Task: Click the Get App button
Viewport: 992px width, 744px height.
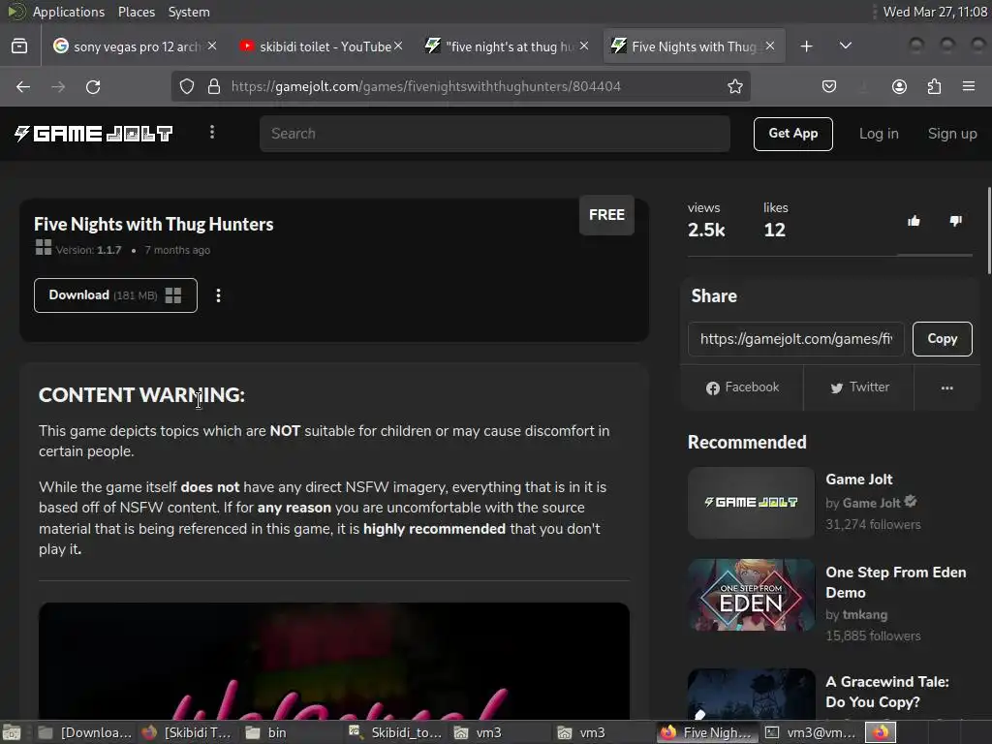Action: point(792,134)
